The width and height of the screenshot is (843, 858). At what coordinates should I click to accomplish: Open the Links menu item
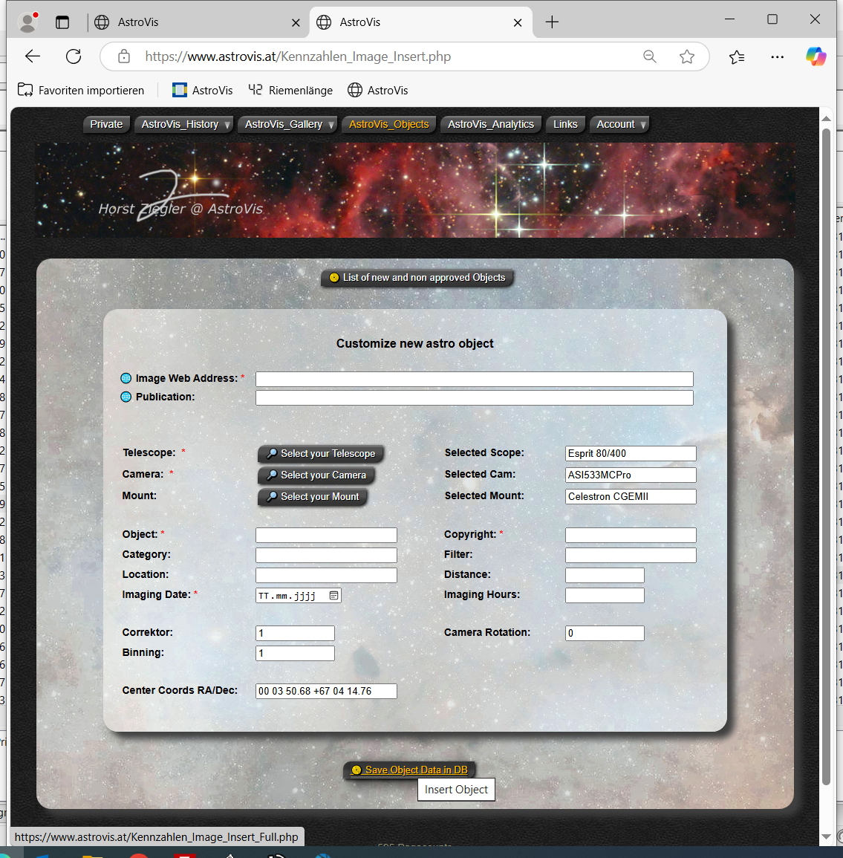(565, 124)
